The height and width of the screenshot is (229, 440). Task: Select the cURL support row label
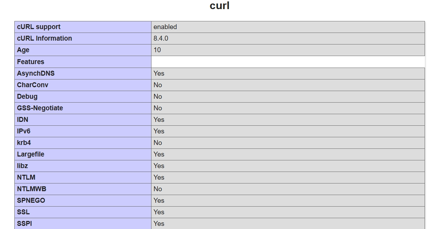39,27
